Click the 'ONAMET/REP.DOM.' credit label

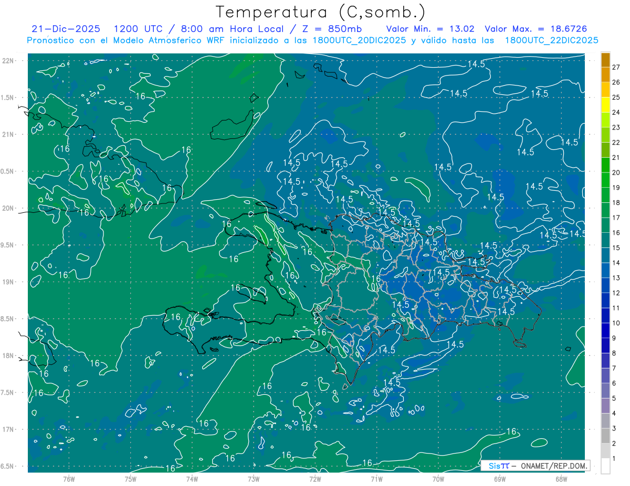coord(554,466)
